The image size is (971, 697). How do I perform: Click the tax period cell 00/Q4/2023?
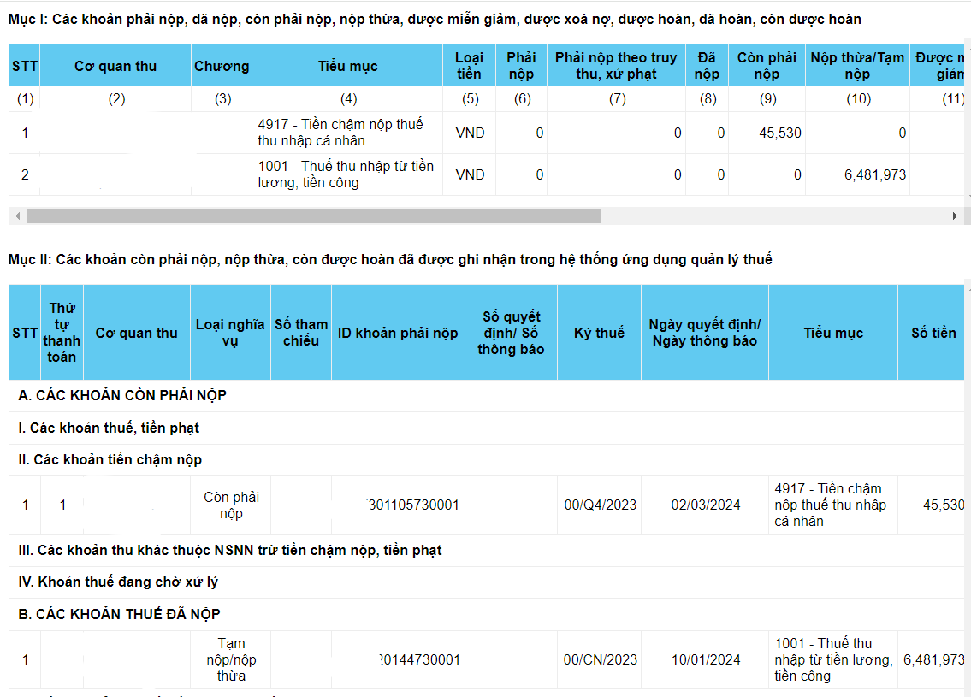(x=601, y=505)
